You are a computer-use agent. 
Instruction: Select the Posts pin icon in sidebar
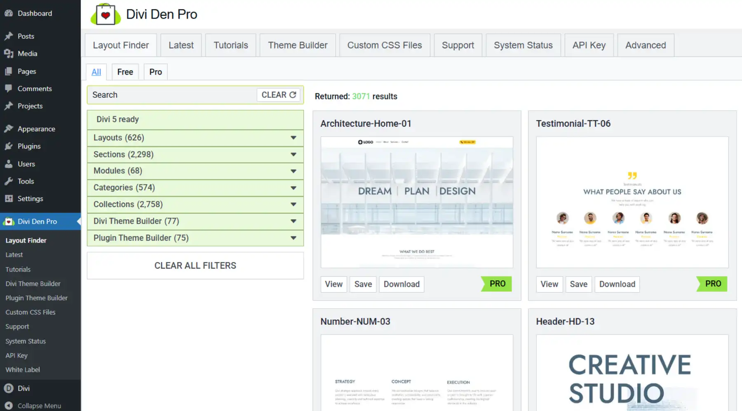(9, 36)
